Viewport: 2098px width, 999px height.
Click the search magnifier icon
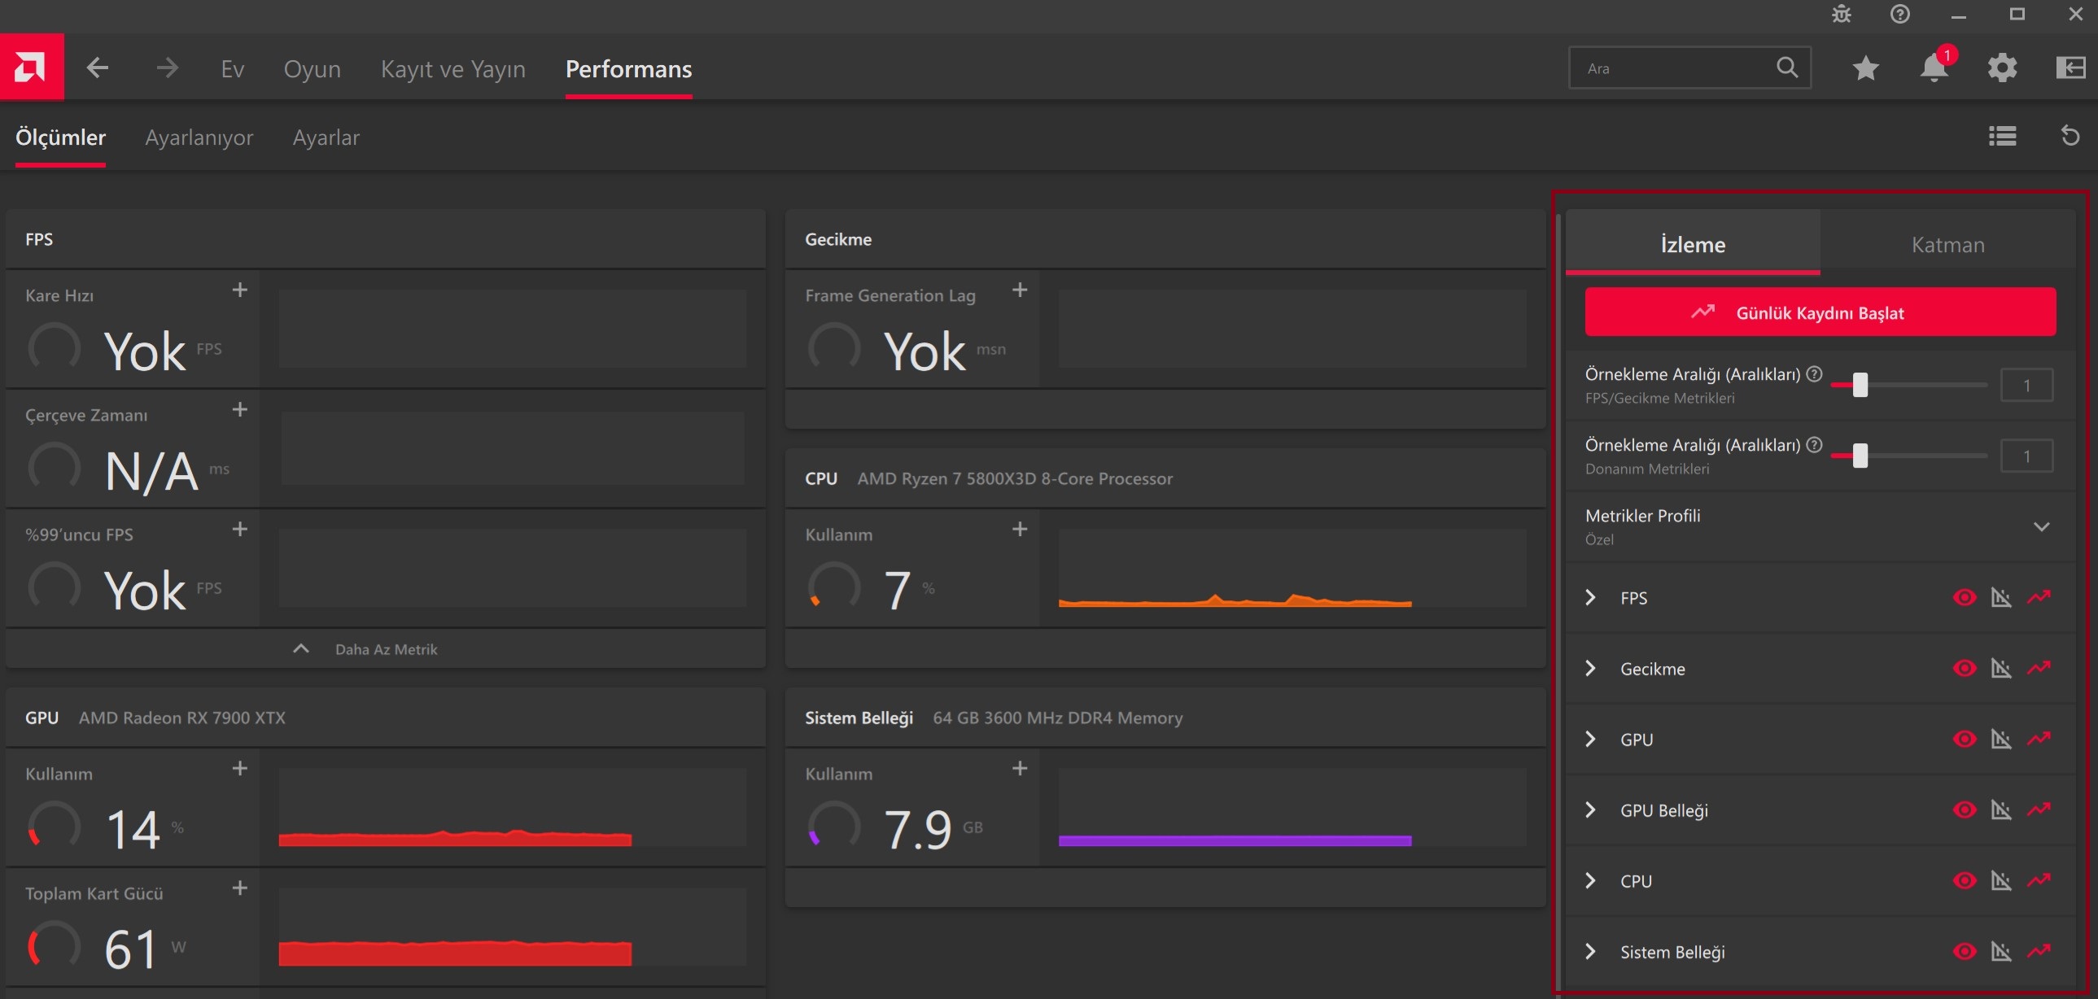click(x=1787, y=68)
